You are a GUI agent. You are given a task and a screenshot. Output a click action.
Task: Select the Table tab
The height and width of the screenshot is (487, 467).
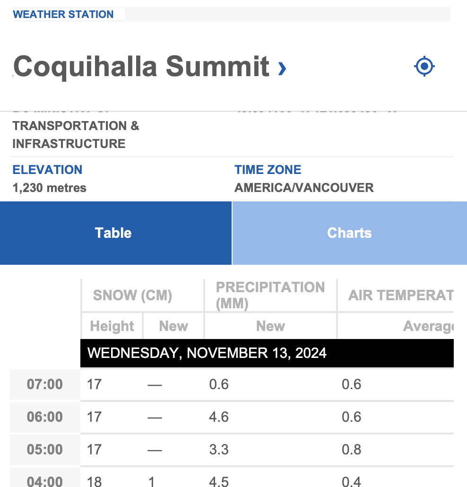click(115, 233)
